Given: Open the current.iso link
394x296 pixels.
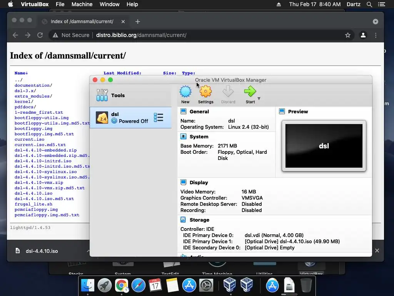Looking at the screenshot, I should pyautogui.click(x=29, y=139).
